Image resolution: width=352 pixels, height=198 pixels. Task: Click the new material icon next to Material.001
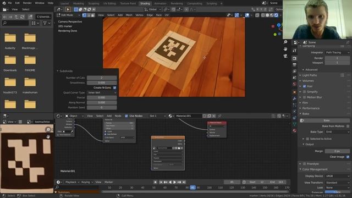point(209,116)
